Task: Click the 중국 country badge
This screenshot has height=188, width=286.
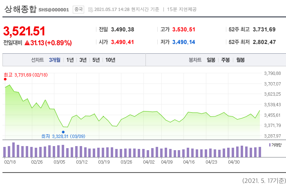Action: pos(78,9)
